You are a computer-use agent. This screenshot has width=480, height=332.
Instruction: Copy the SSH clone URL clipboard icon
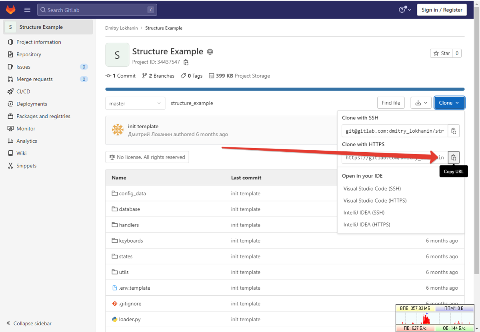(454, 131)
